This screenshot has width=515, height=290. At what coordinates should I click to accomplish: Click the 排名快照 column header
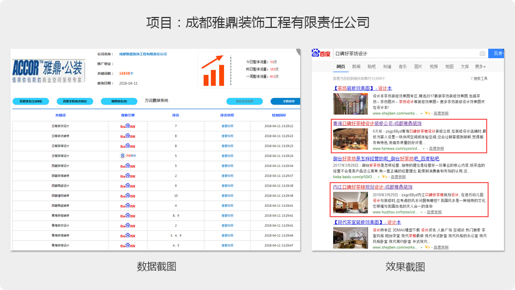point(227,115)
